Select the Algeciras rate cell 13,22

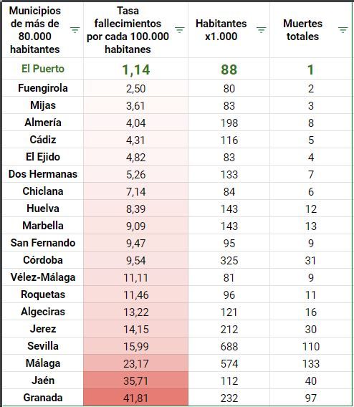click(135, 312)
